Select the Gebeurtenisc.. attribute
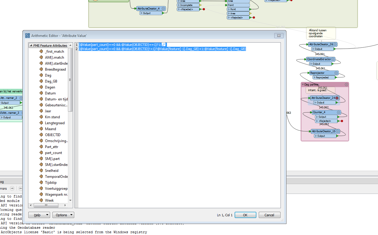Viewport: 378px width, 235px height. (x=56, y=105)
